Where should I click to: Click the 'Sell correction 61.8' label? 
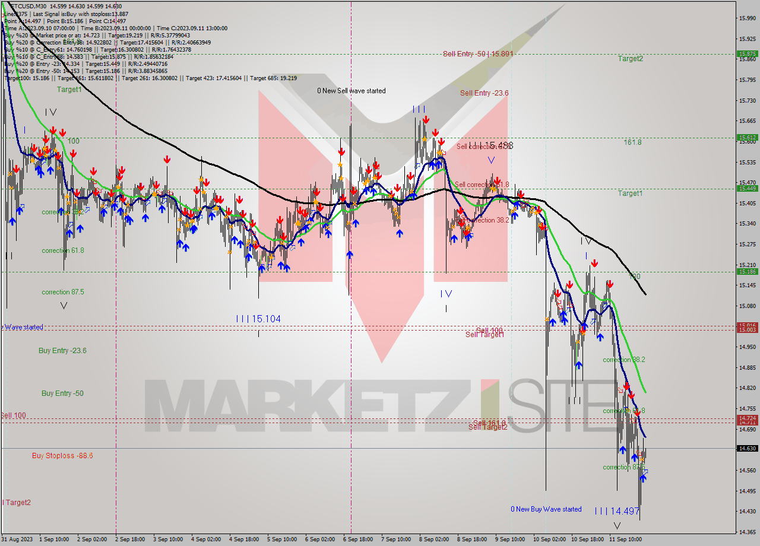pyautogui.click(x=482, y=185)
